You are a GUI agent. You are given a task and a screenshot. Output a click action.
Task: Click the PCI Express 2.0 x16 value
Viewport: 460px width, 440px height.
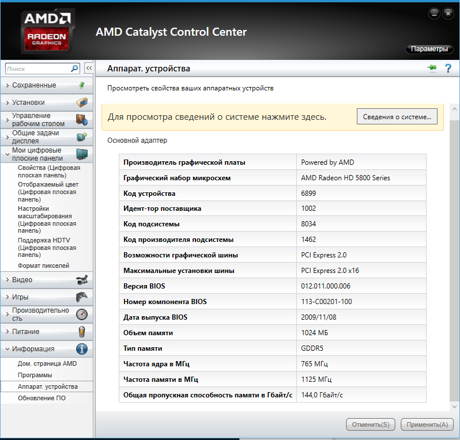pyautogui.click(x=330, y=271)
